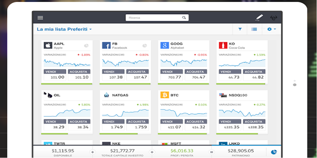This screenshot has width=317, height=158.
Task: Open the OIL weekly price chart
Action: click(67, 113)
